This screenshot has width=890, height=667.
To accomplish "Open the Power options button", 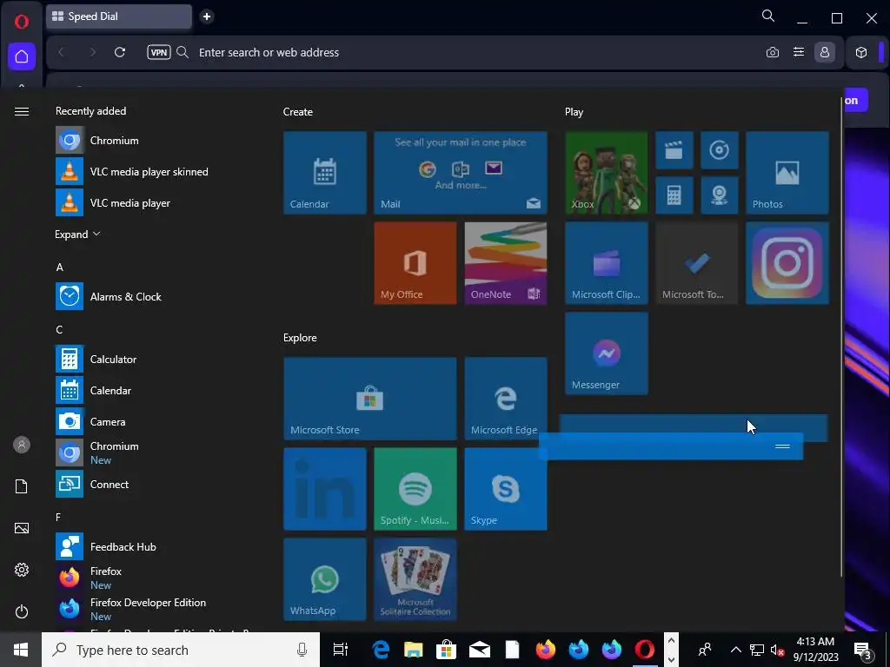I will coord(22,611).
